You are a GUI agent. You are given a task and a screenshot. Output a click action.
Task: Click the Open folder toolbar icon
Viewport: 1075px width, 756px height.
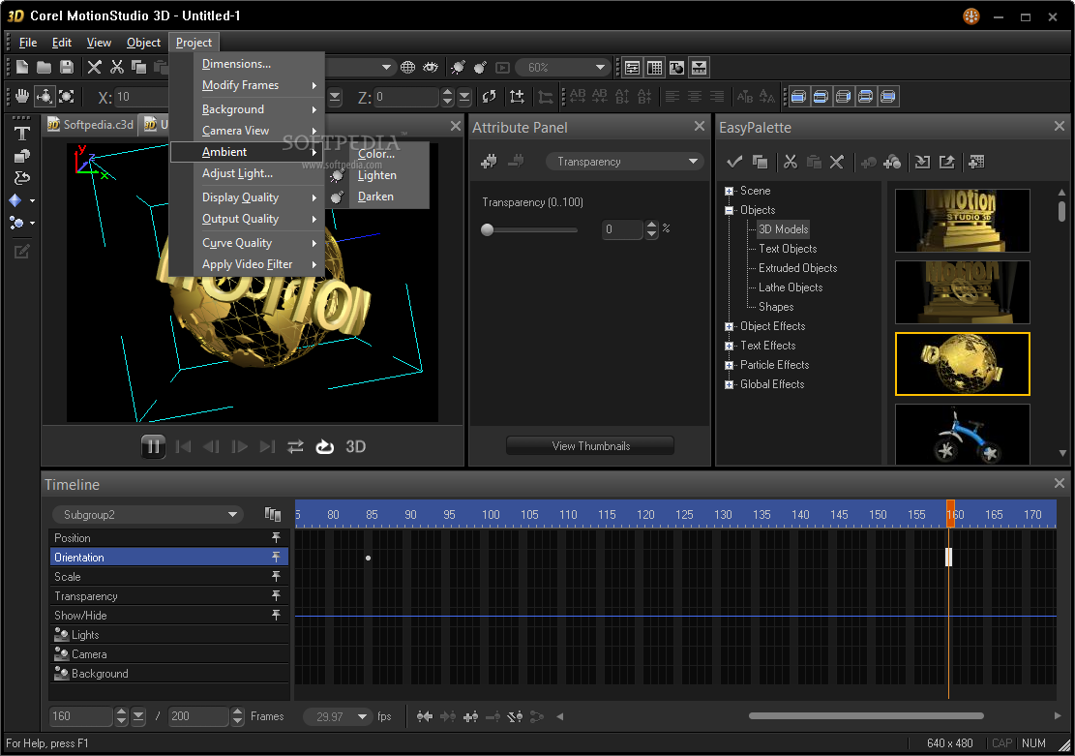point(44,67)
